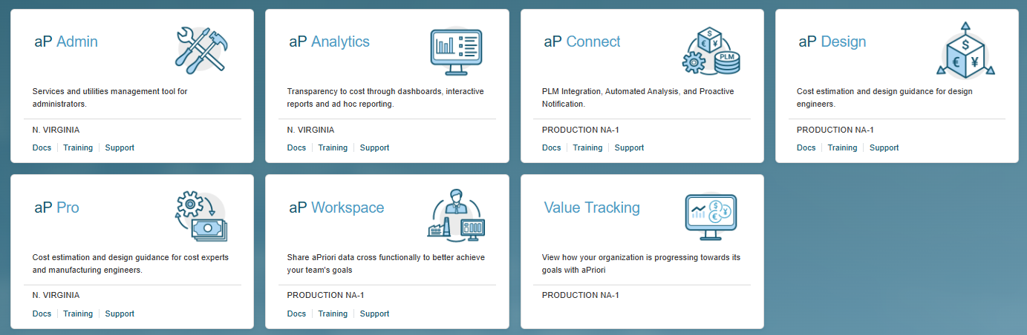Click the aP Workspace person and factory icon
This screenshot has height=335, width=1027.
[x=455, y=216]
